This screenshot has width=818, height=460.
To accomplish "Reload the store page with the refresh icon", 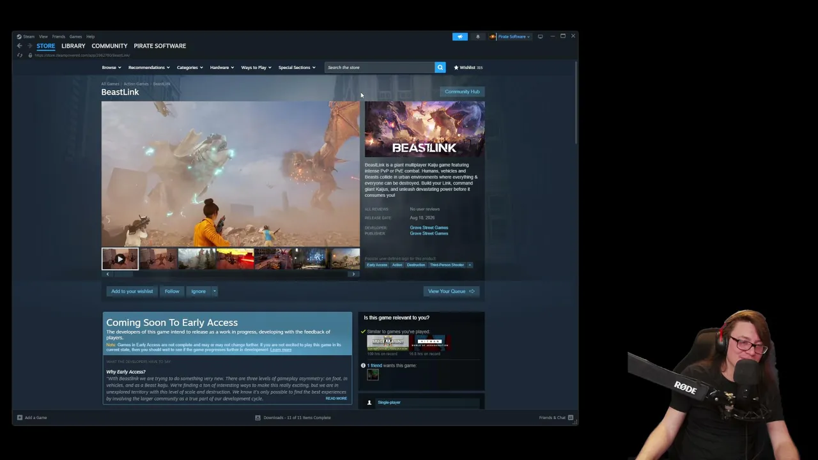I will tap(20, 56).
